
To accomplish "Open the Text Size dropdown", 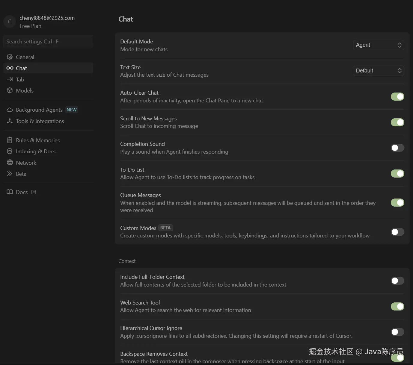I will pyautogui.click(x=378, y=71).
